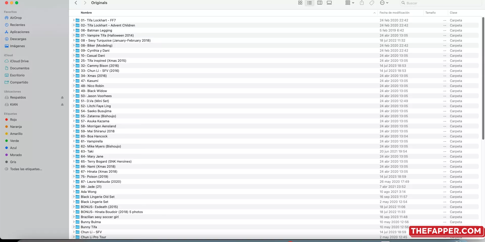Filter by the Amarillo tag
Screen dimensions: 485x242
16,134
